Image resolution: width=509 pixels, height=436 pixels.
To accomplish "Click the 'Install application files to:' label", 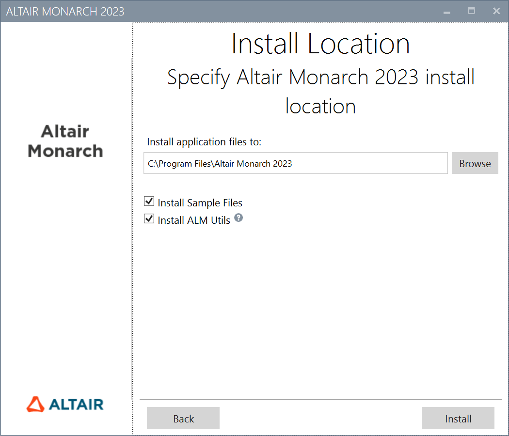I will (204, 142).
